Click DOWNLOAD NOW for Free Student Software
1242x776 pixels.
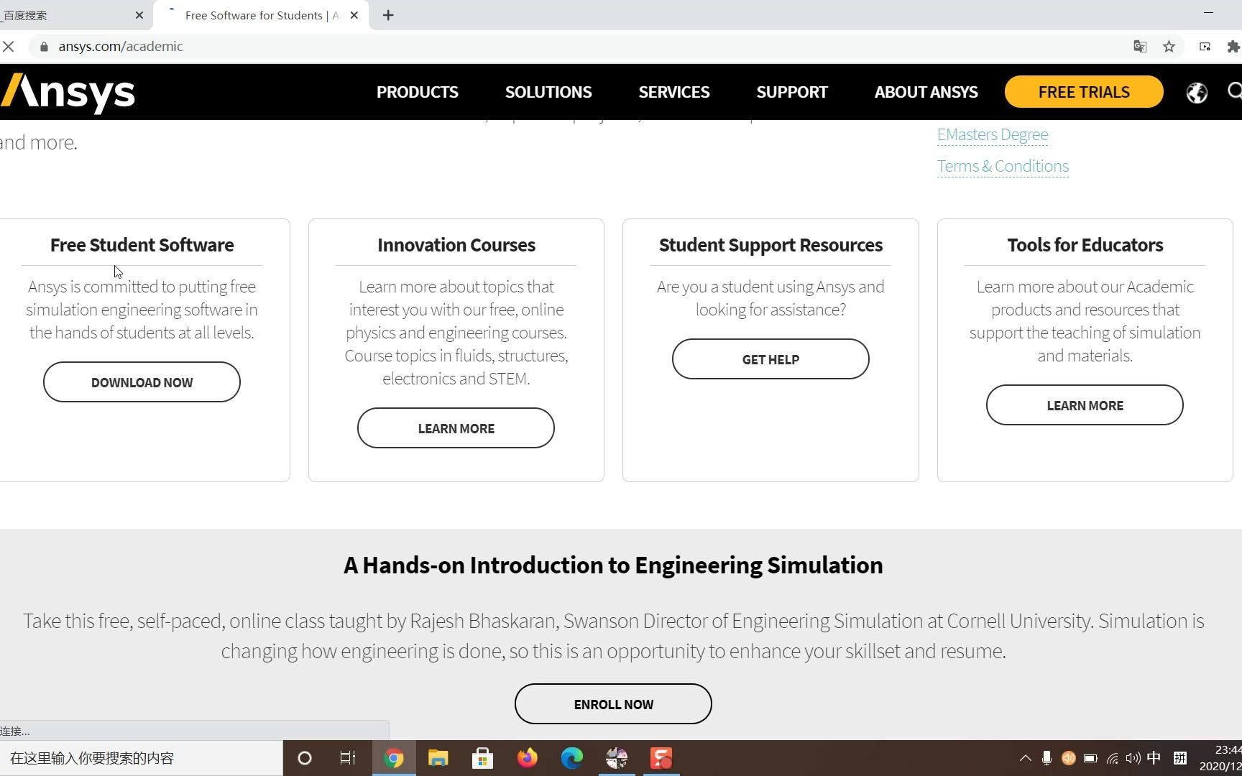pyautogui.click(x=142, y=382)
